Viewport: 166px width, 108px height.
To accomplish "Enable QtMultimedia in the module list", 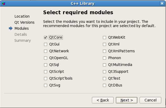I will 104,65.
